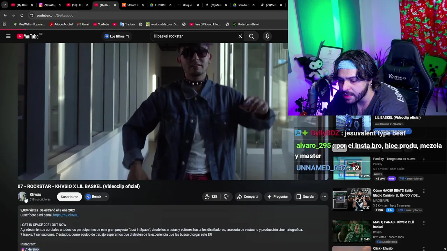Open Khvsio channel avatar

pyautogui.click(x=22, y=197)
